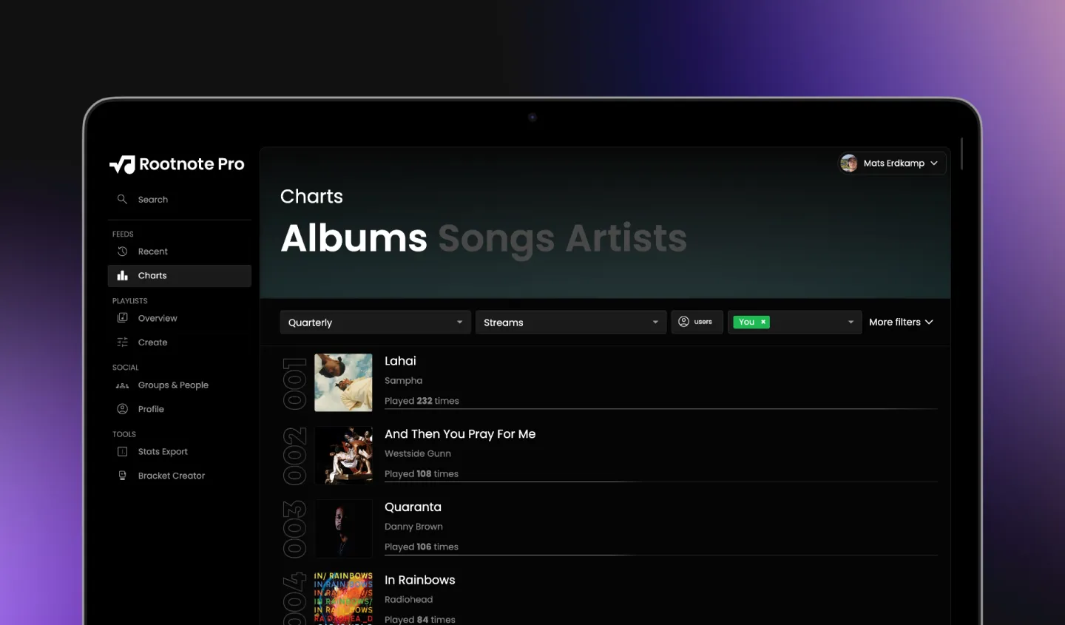This screenshot has width=1065, height=625.
Task: Open Groups & People via its icon
Action: click(123, 385)
